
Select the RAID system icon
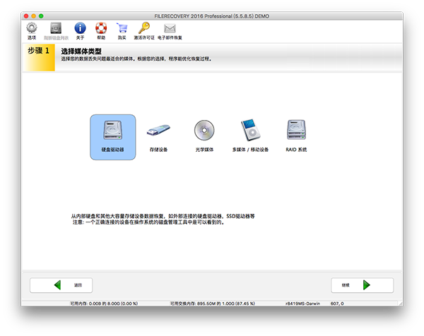click(x=296, y=137)
